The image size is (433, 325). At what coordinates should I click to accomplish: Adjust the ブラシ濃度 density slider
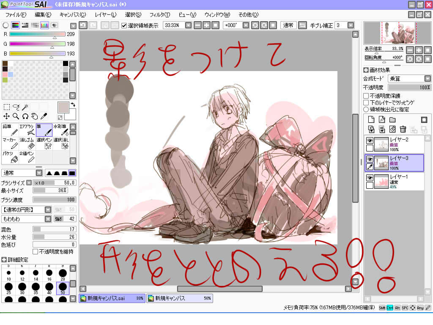pos(54,200)
